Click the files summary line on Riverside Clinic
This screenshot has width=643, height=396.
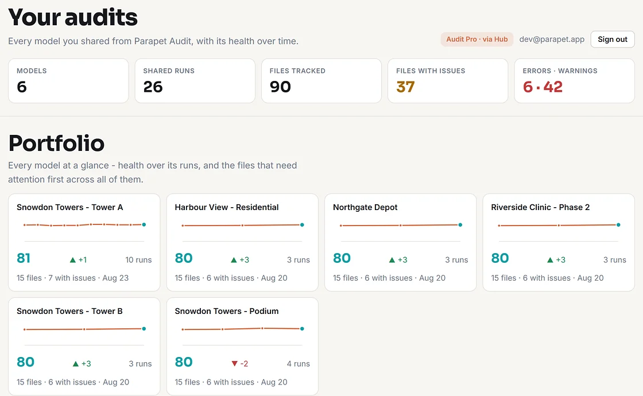(x=548, y=278)
